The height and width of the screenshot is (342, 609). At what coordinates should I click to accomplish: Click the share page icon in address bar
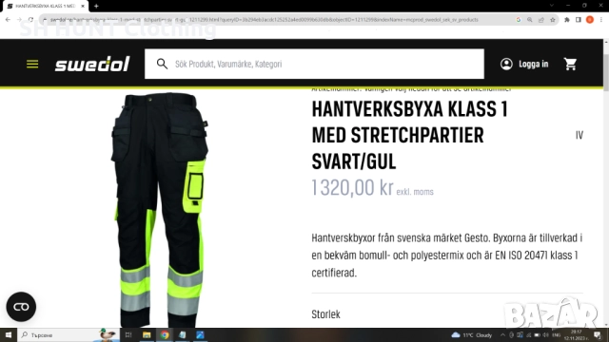pyautogui.click(x=541, y=19)
